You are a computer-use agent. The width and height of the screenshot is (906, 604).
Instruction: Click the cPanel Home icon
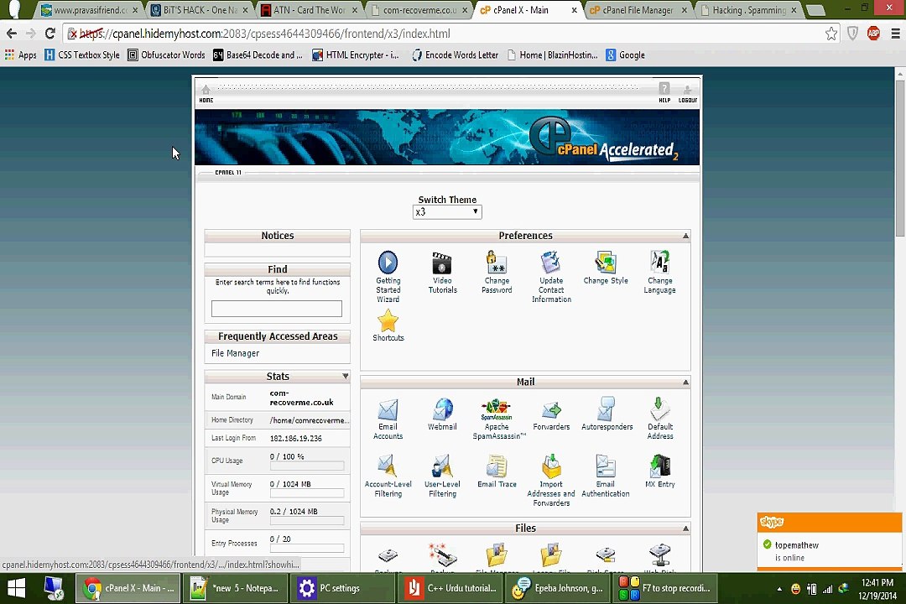tap(206, 92)
